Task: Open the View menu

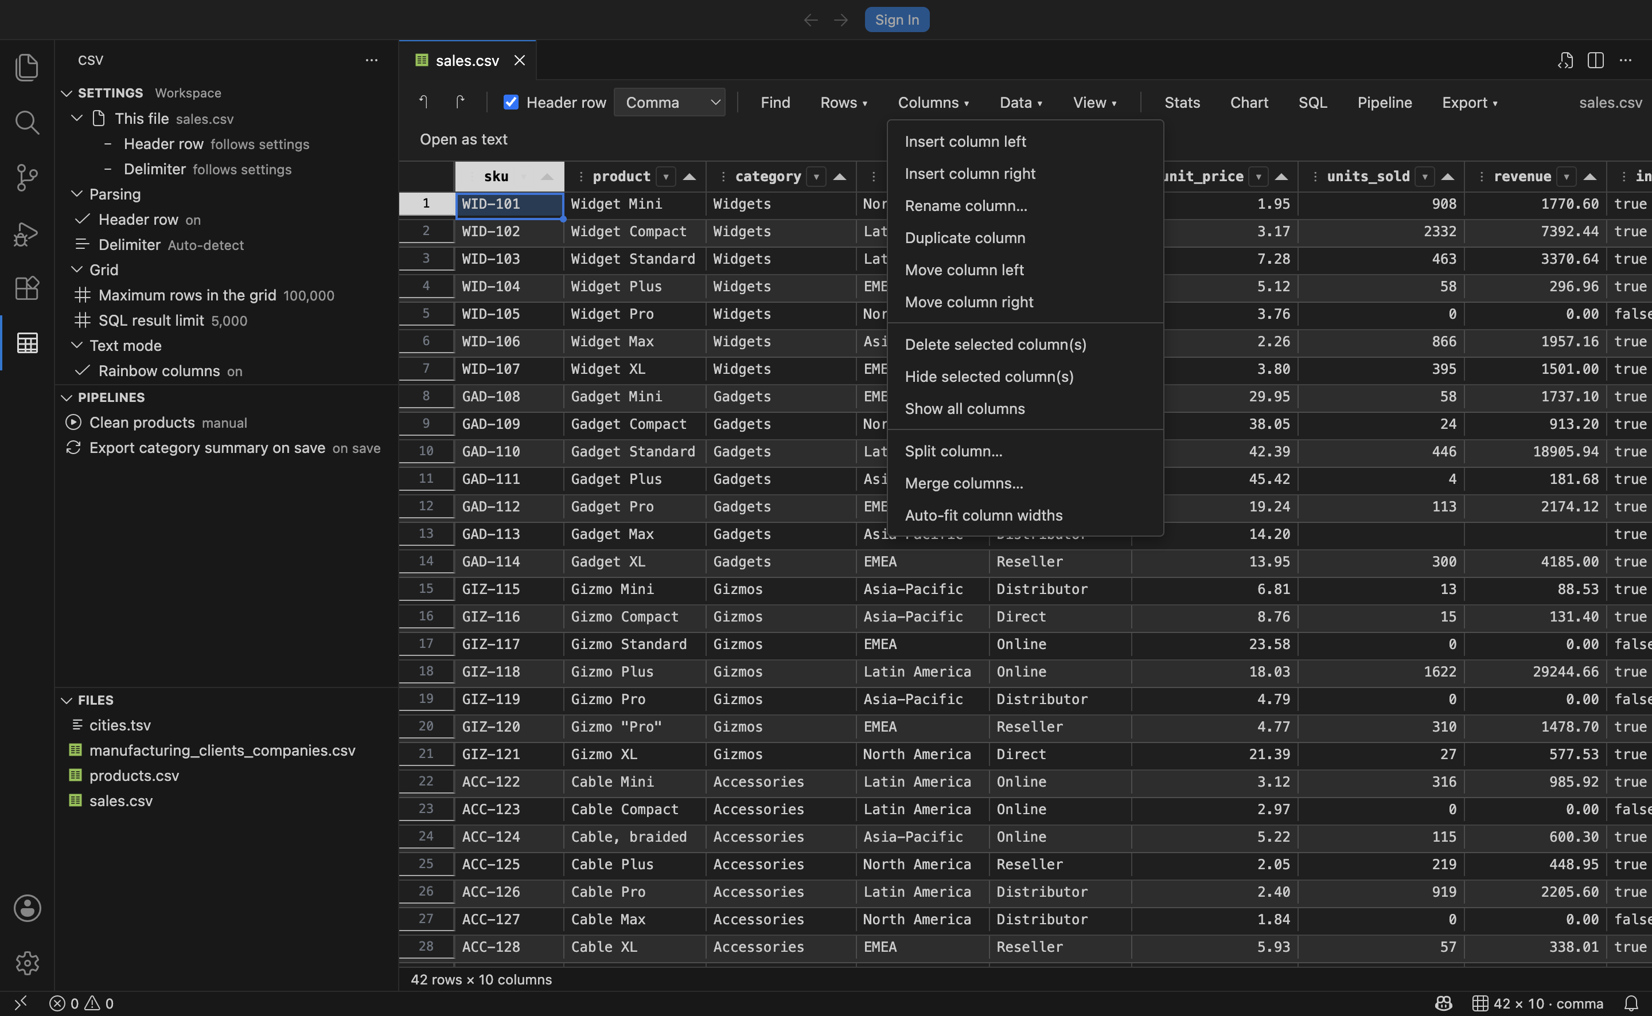Action: [1094, 102]
